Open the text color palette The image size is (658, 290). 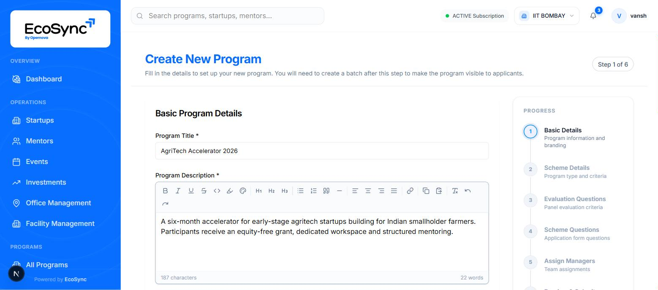pyautogui.click(x=243, y=191)
